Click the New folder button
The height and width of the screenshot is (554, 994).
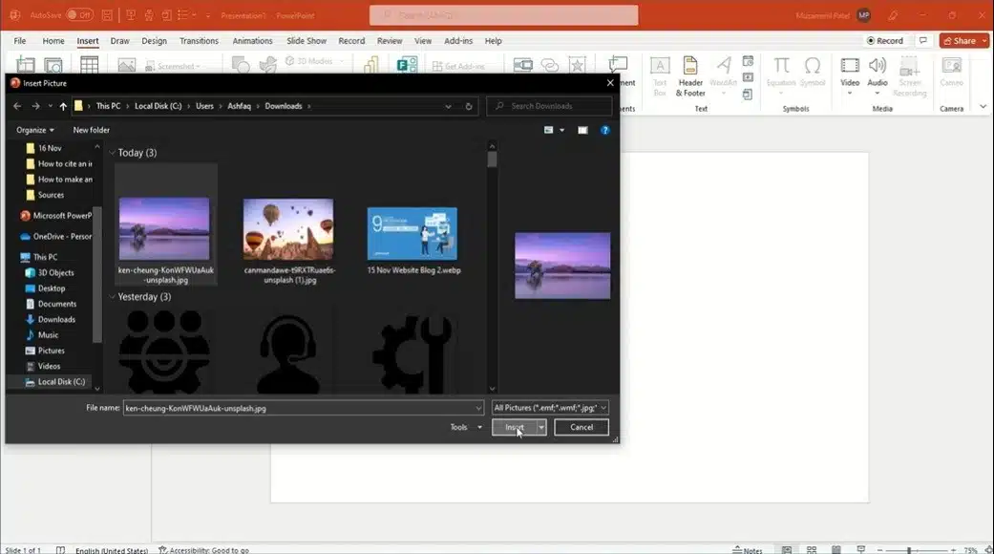(x=92, y=130)
